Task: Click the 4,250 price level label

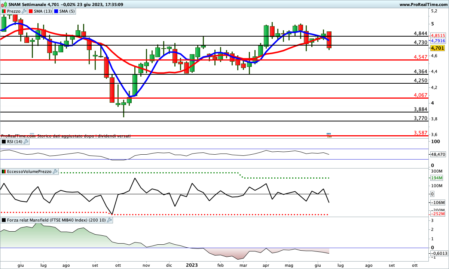Action: (421, 80)
